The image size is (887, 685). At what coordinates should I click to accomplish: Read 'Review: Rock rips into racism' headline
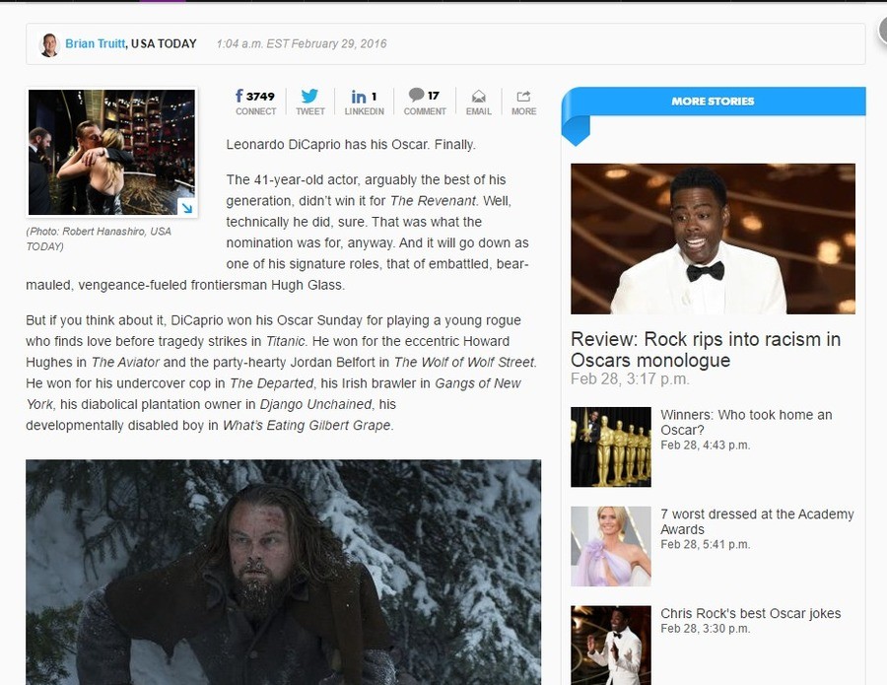click(x=706, y=350)
